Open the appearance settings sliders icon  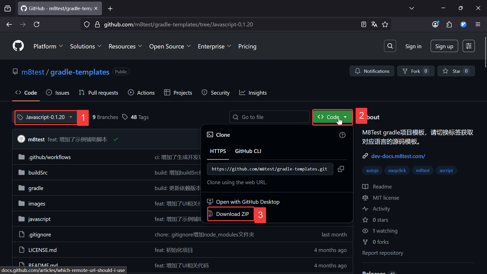pyautogui.click(x=468, y=46)
